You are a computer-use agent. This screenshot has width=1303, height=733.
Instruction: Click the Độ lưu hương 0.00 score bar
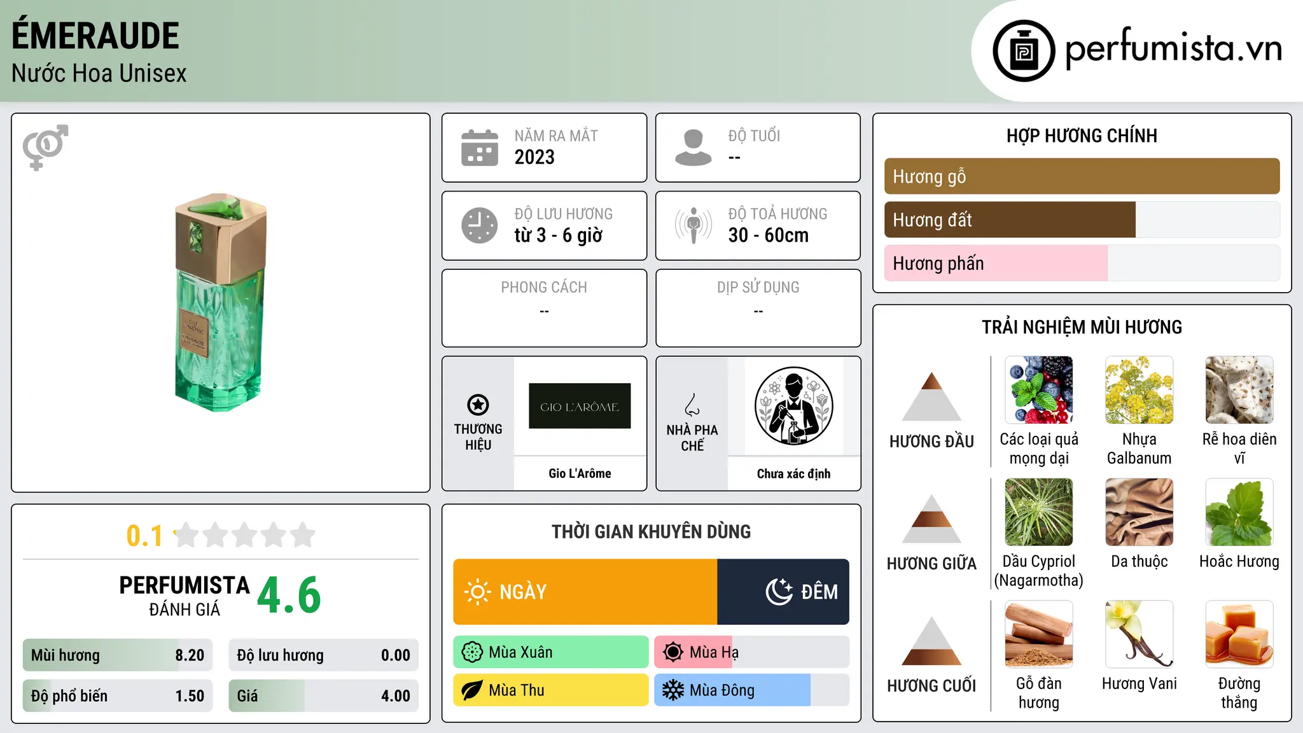tap(323, 655)
